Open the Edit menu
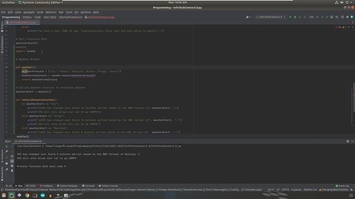Image resolution: width=355 pixels, height=199 pixels. click(x=11, y=12)
